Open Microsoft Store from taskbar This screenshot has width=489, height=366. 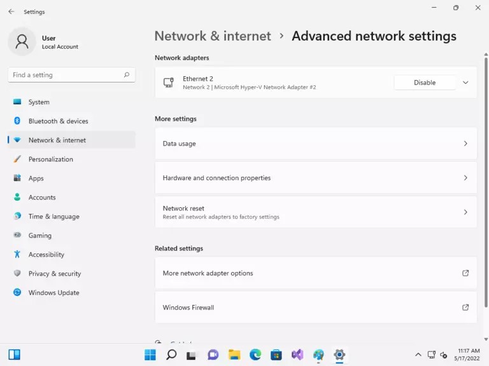coord(276,355)
